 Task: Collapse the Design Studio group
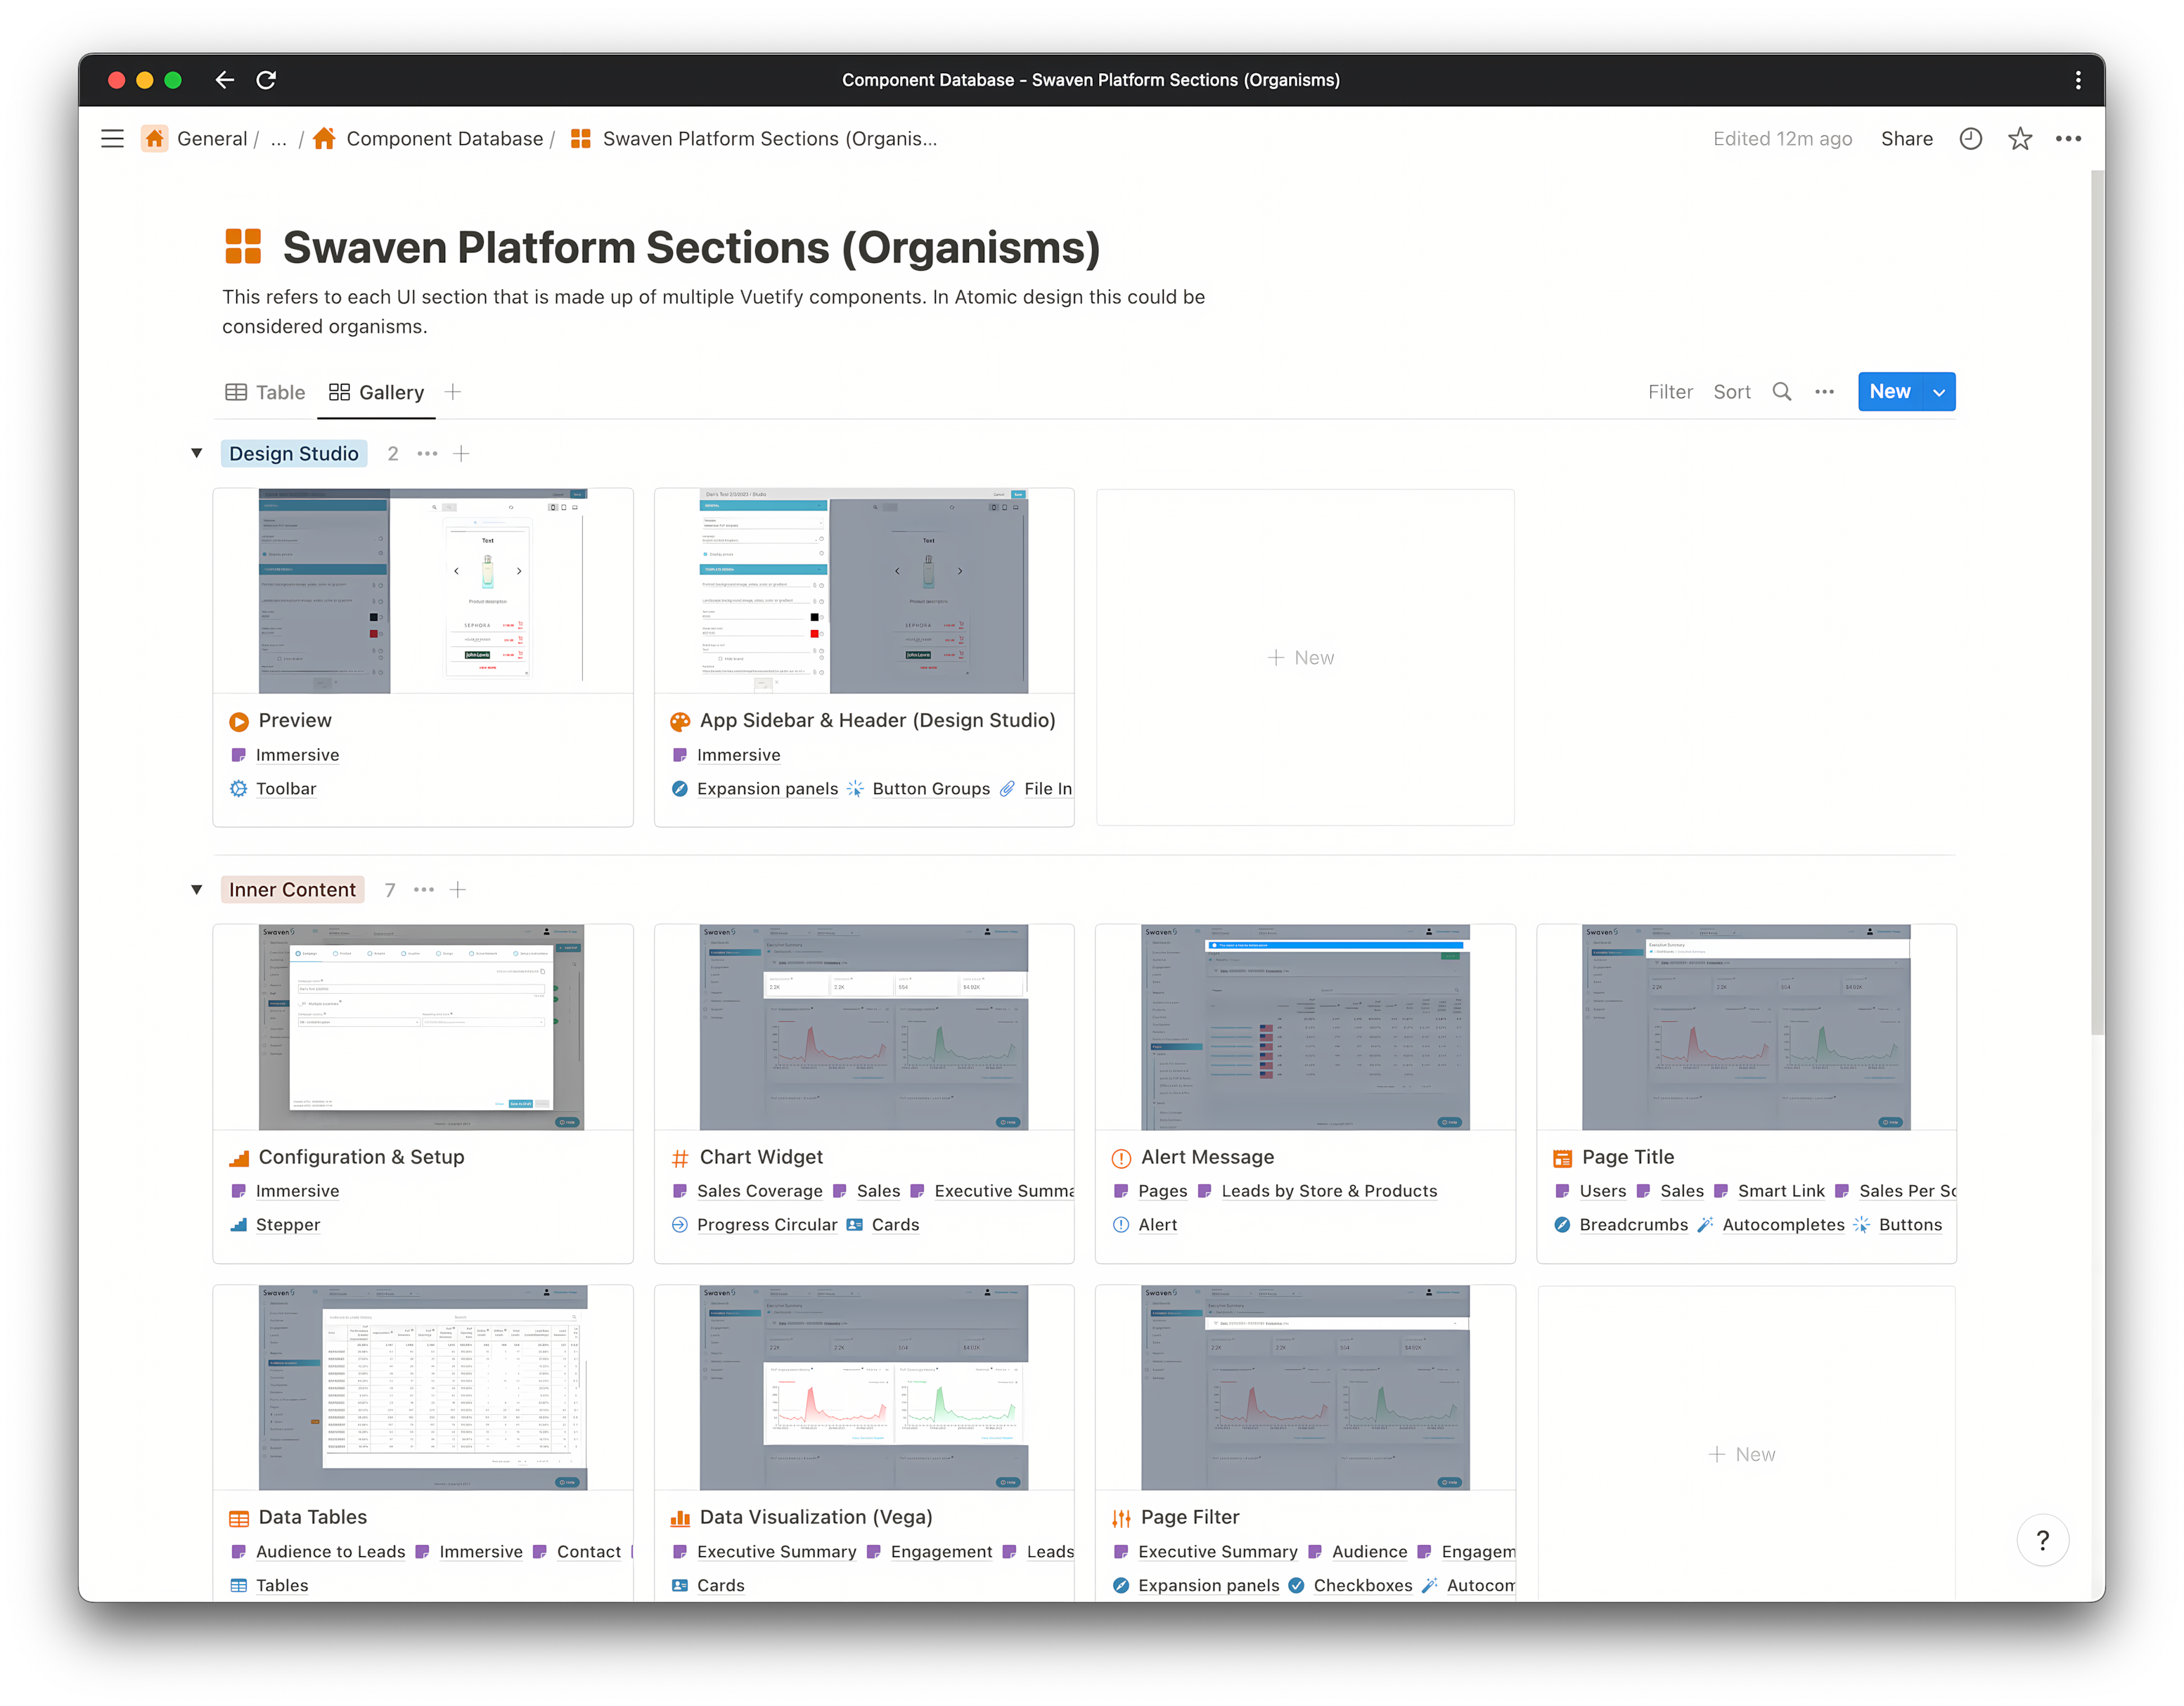[x=196, y=453]
